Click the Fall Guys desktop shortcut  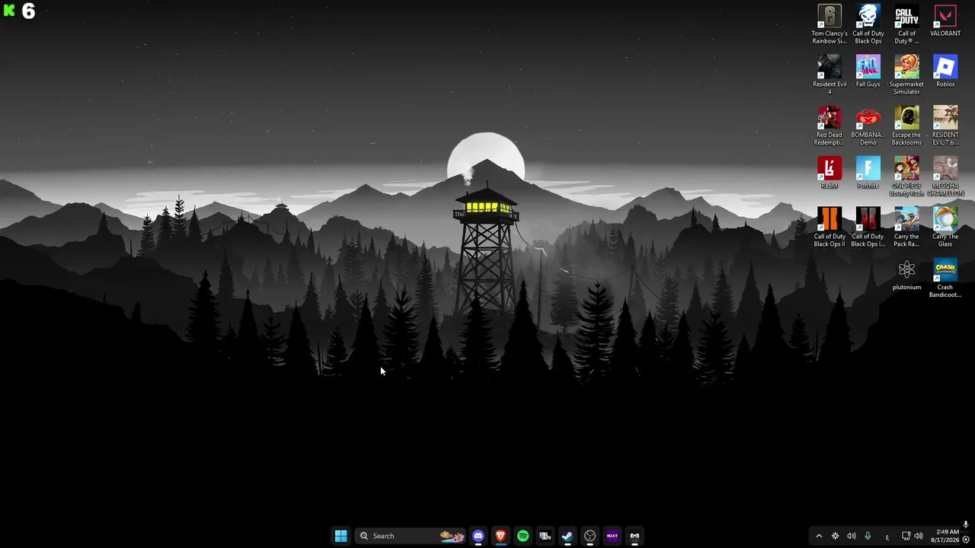(x=868, y=72)
